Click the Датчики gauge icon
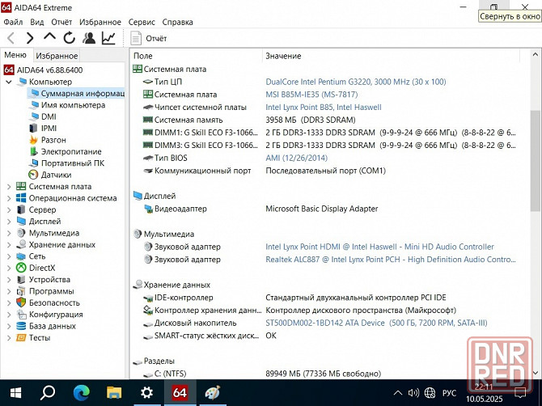Screen dimensions: 542x406 click(33, 175)
